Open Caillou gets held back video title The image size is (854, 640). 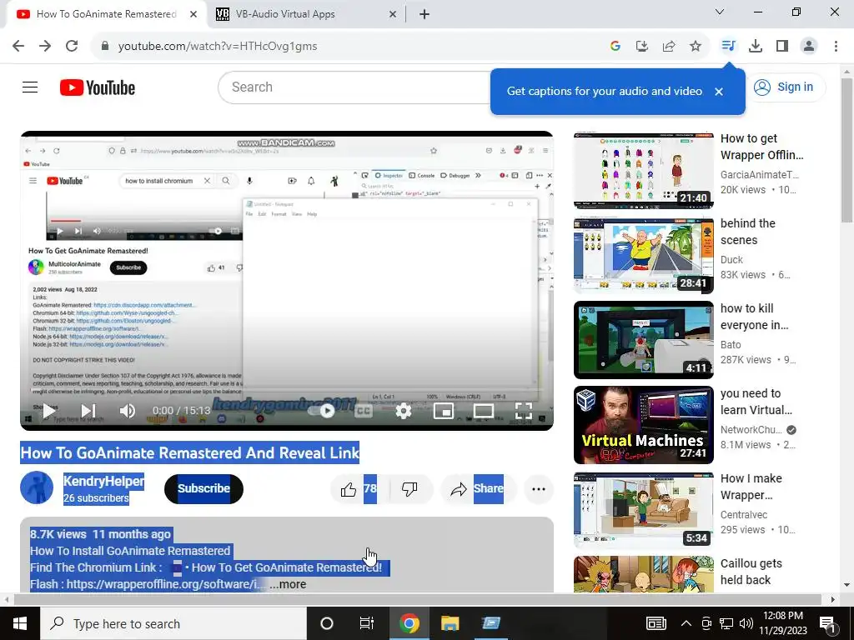click(x=751, y=572)
